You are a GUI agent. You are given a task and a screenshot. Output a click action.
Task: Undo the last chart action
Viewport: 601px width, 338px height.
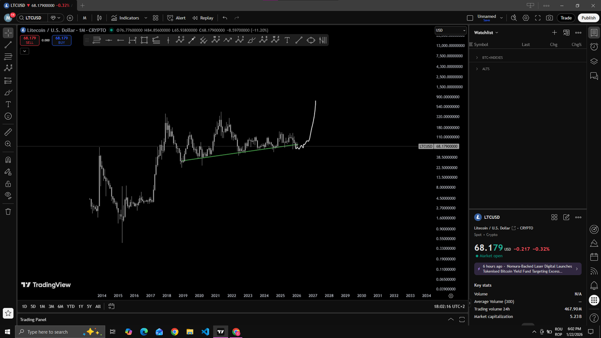coord(225,18)
